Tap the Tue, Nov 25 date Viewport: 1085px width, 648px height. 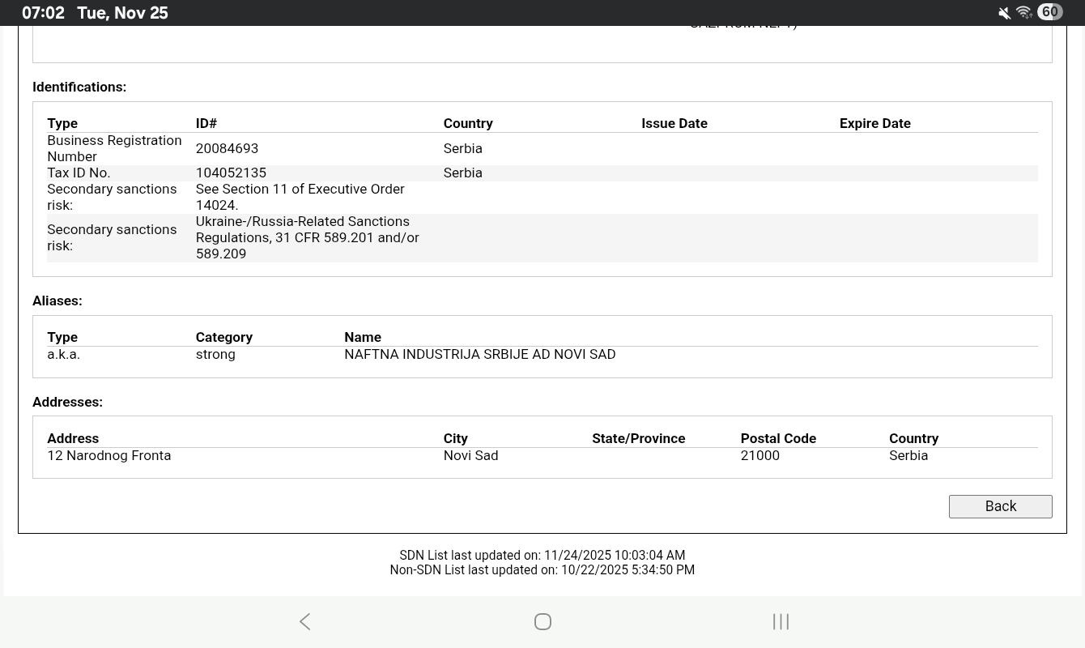[122, 13]
